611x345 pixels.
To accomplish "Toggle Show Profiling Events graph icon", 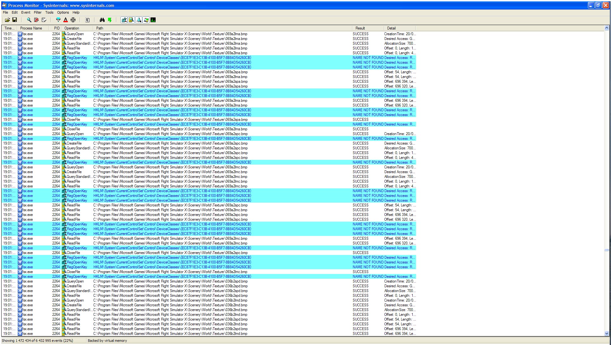I will pos(153,20).
